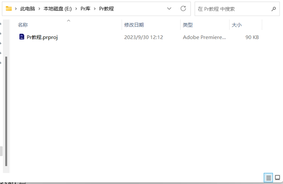This screenshot has height=184, width=283.
Task: Click the 在 Pr教程 中搜索 search box
Action: pyautogui.click(x=232, y=9)
